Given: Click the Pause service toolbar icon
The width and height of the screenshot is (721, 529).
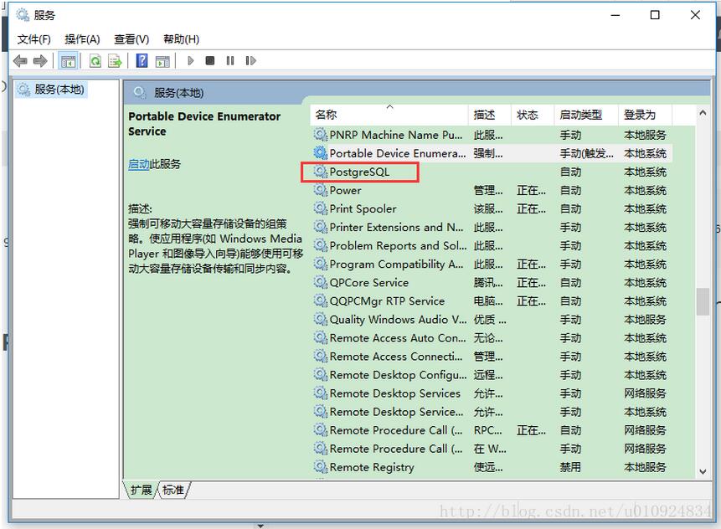Looking at the screenshot, I should [230, 61].
